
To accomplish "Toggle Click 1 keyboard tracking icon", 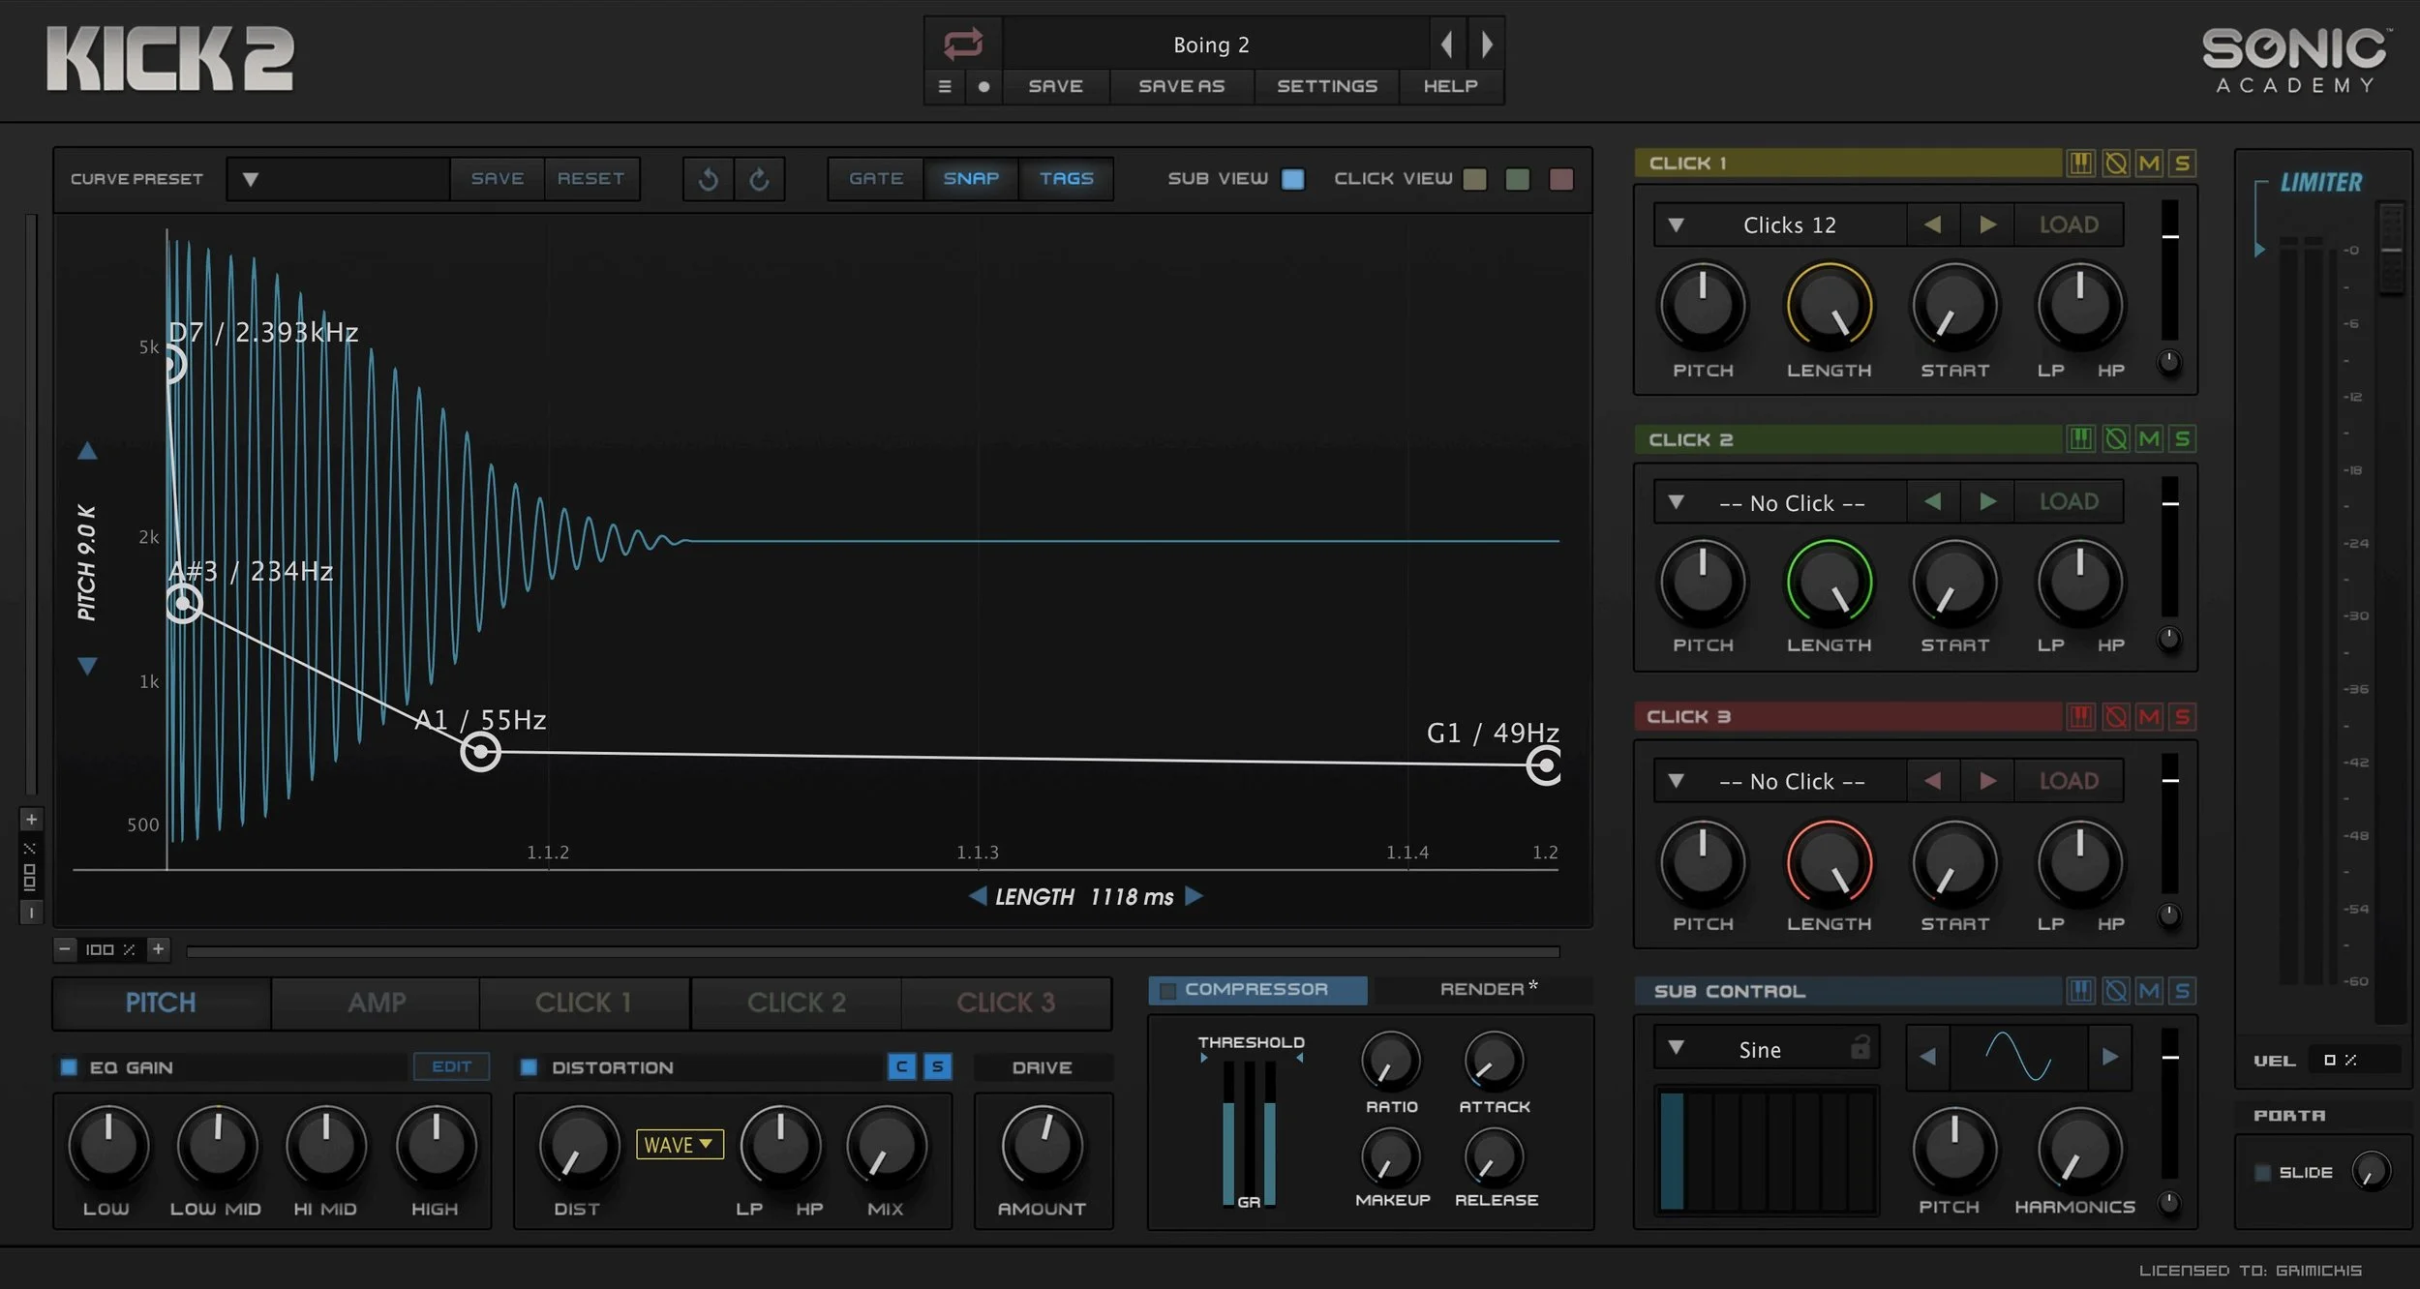I will click(2080, 163).
